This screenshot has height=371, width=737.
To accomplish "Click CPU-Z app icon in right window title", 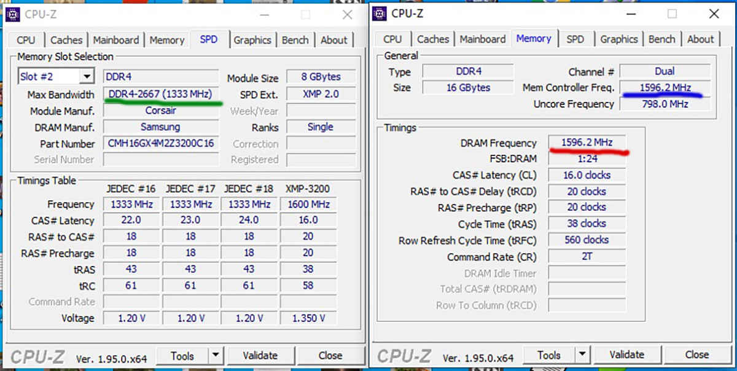I will pos(380,13).
